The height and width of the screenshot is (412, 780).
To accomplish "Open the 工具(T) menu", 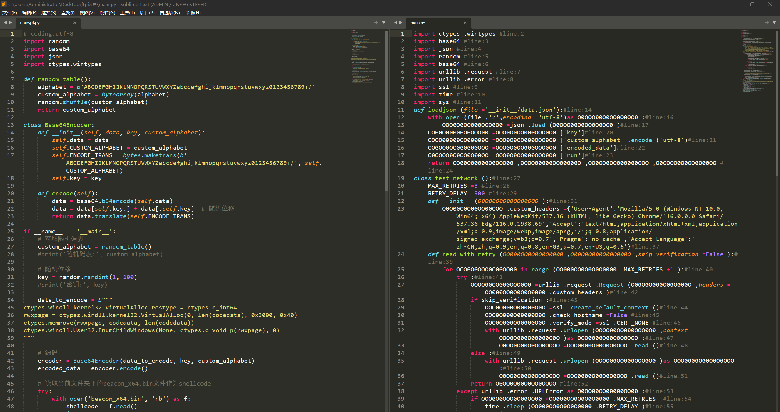I will tap(127, 12).
